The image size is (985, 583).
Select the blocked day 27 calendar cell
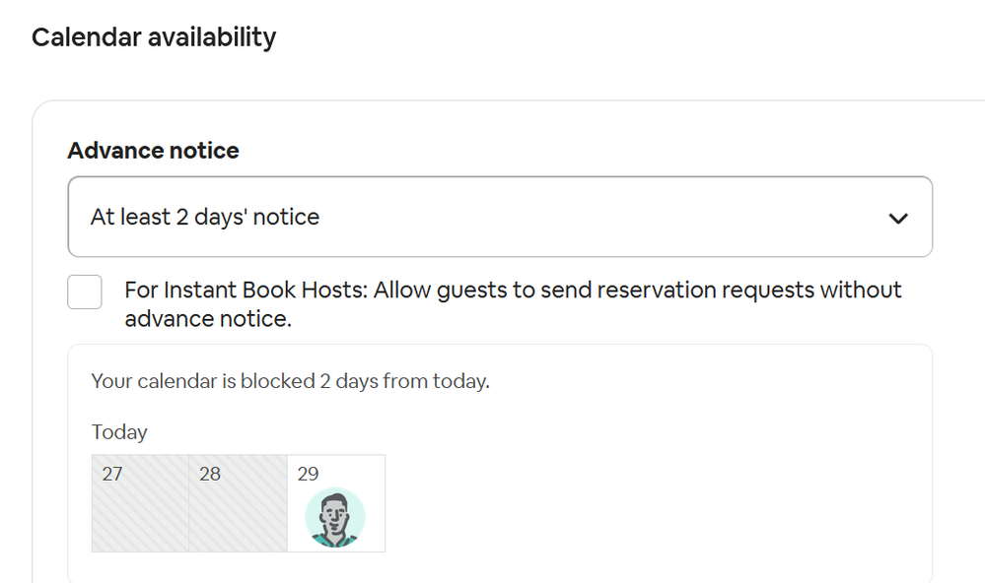(140, 503)
